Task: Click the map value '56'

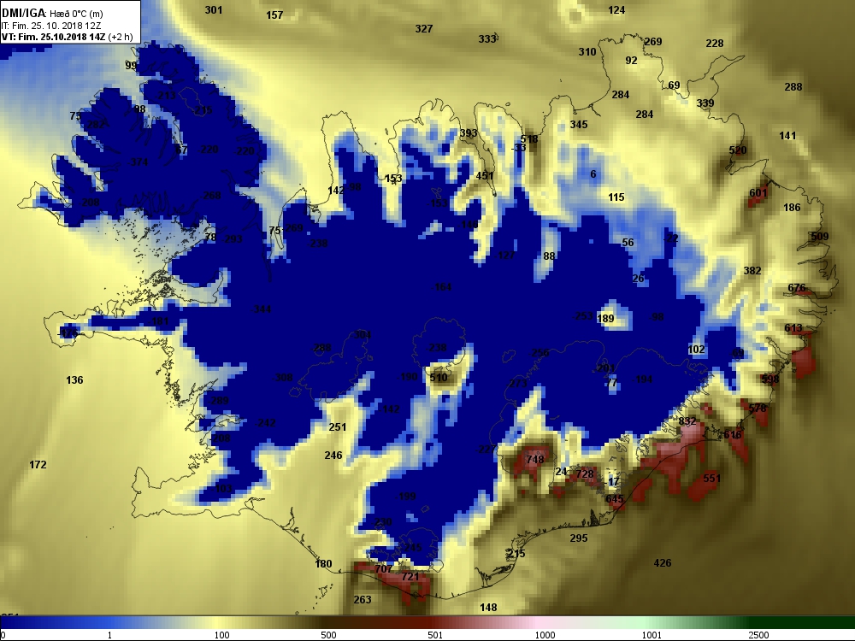Action: coord(628,243)
